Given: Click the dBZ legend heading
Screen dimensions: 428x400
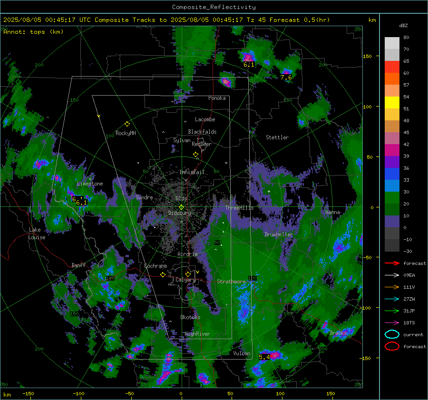Looking at the screenshot, I should pos(403,25).
